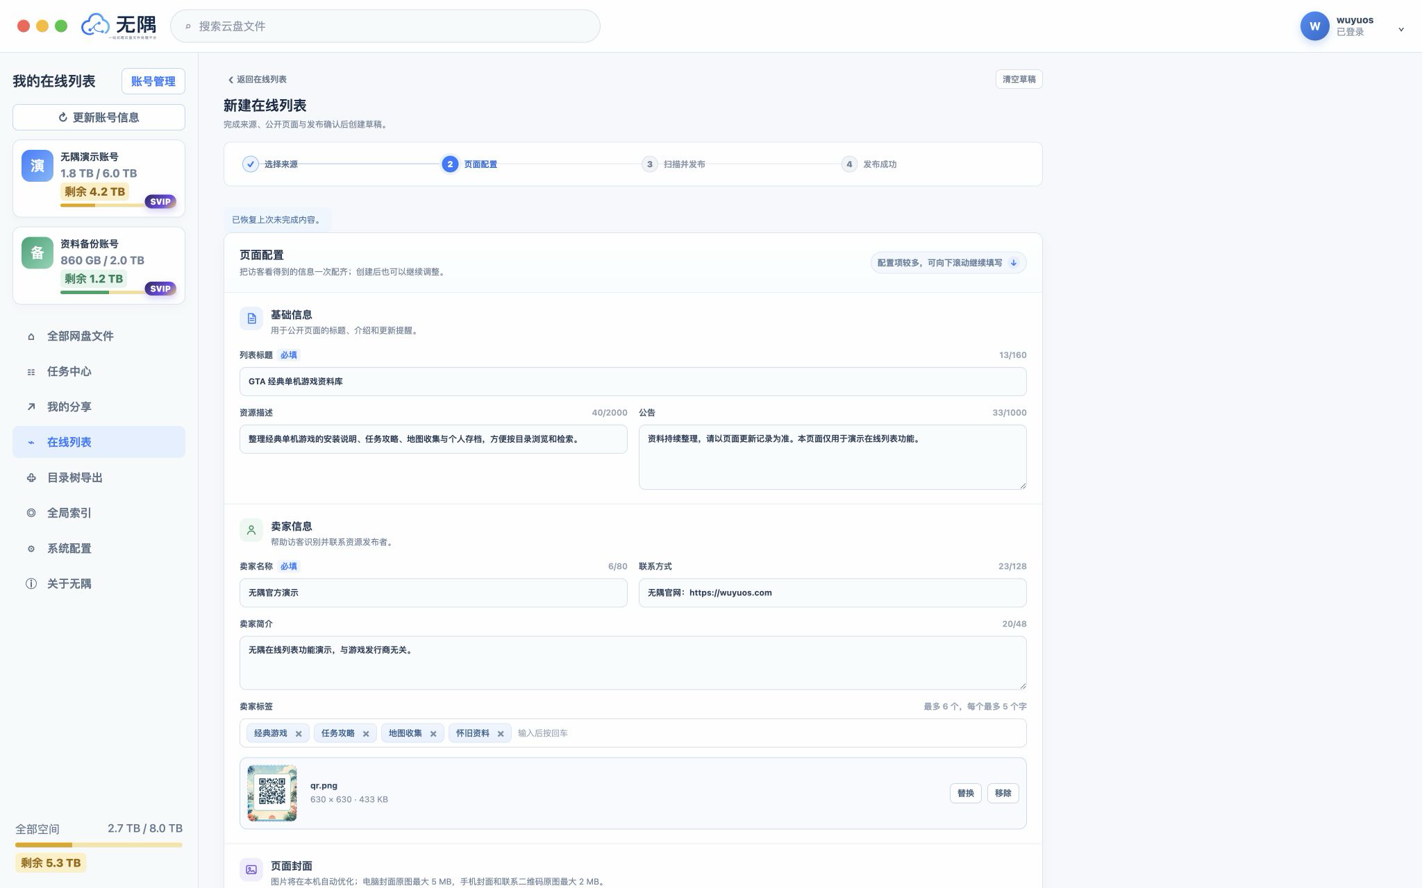Click the 系统配置 gear icon
Image resolution: width=1422 pixels, height=888 pixels.
tap(31, 549)
